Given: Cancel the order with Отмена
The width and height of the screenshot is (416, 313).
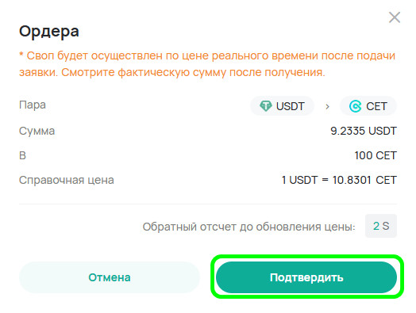Looking at the screenshot, I should pos(110,277).
